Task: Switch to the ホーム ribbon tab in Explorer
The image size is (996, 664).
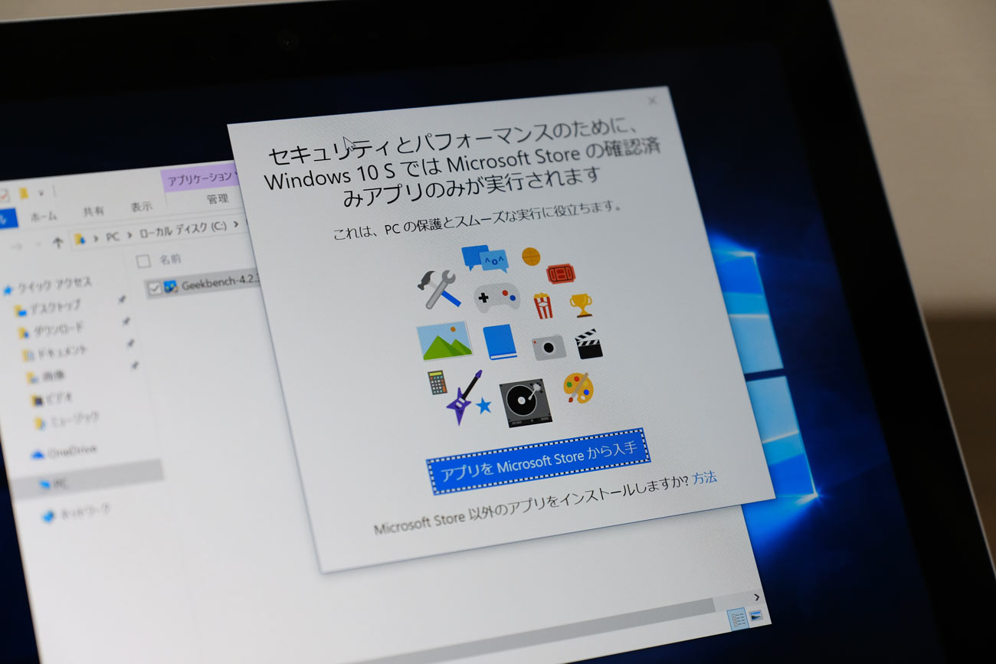Action: 44,216
